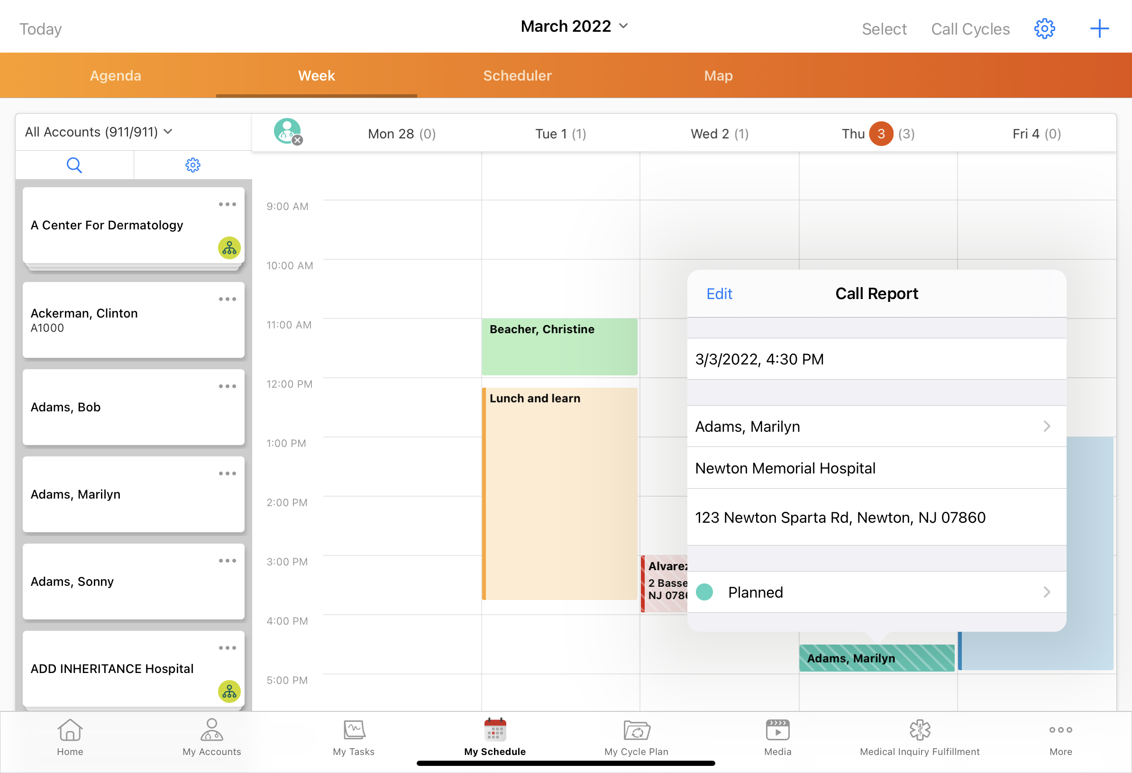Select Thu 3 day header
The width and height of the screenshot is (1132, 773).
[x=878, y=134]
